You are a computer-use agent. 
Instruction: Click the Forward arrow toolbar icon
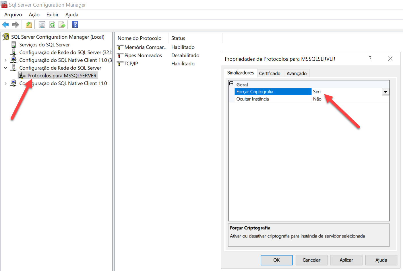click(x=15, y=25)
